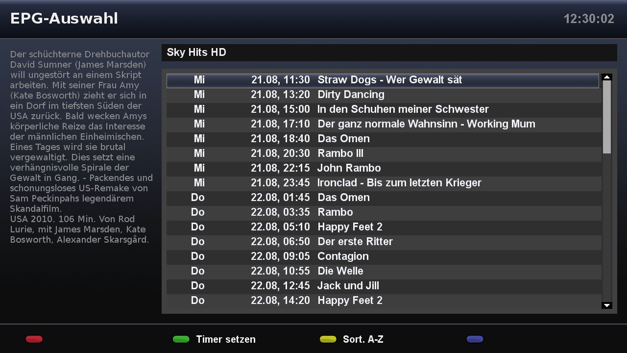
Task: Select the Dirty Dancing entry
Action: click(x=351, y=95)
